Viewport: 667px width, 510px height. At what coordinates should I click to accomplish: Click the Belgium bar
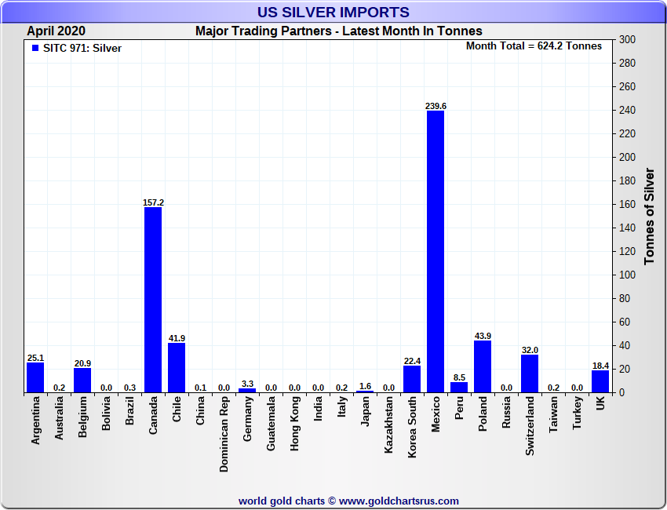[82, 381]
